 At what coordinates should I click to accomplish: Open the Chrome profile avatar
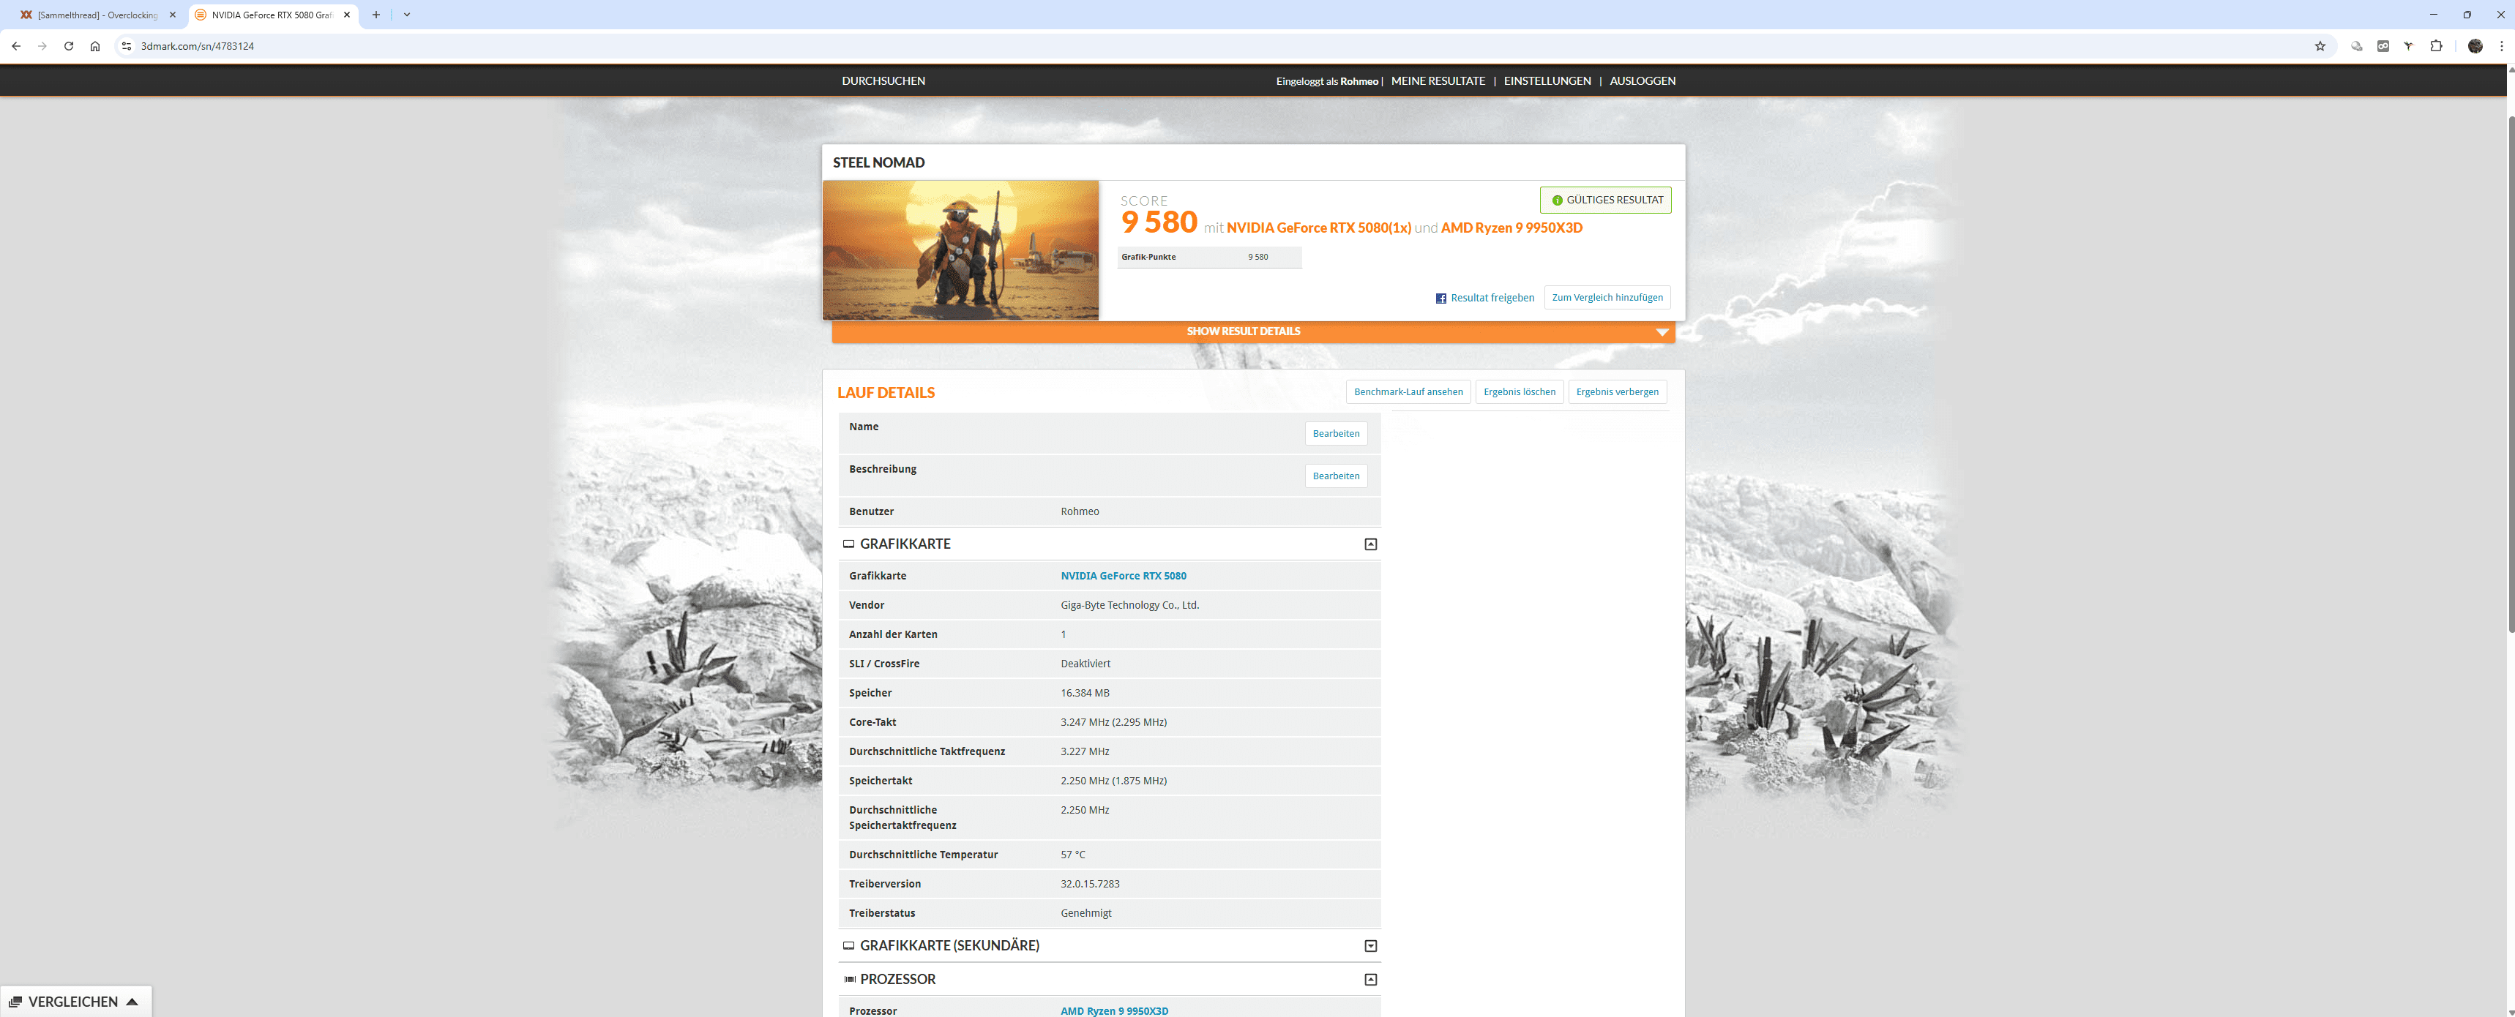point(2475,46)
